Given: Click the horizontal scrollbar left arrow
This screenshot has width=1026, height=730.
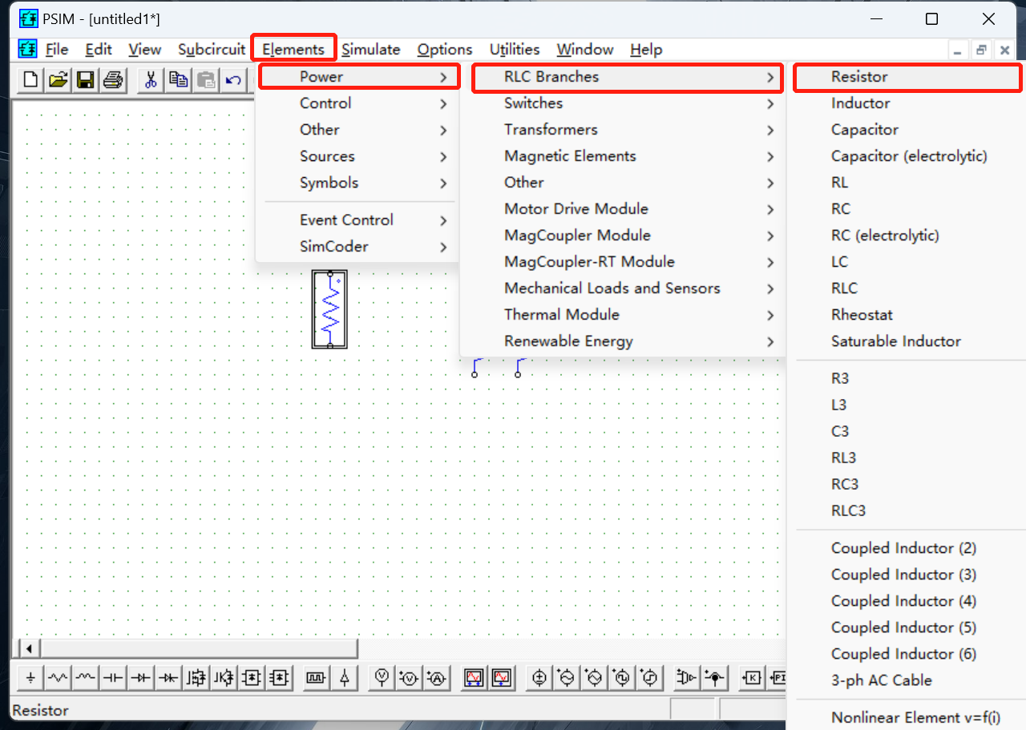Looking at the screenshot, I should pos(29,648).
